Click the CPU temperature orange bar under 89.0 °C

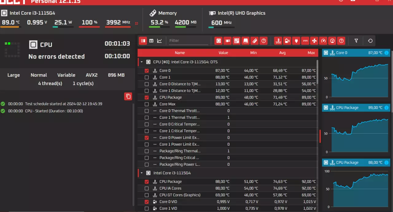[10, 27]
